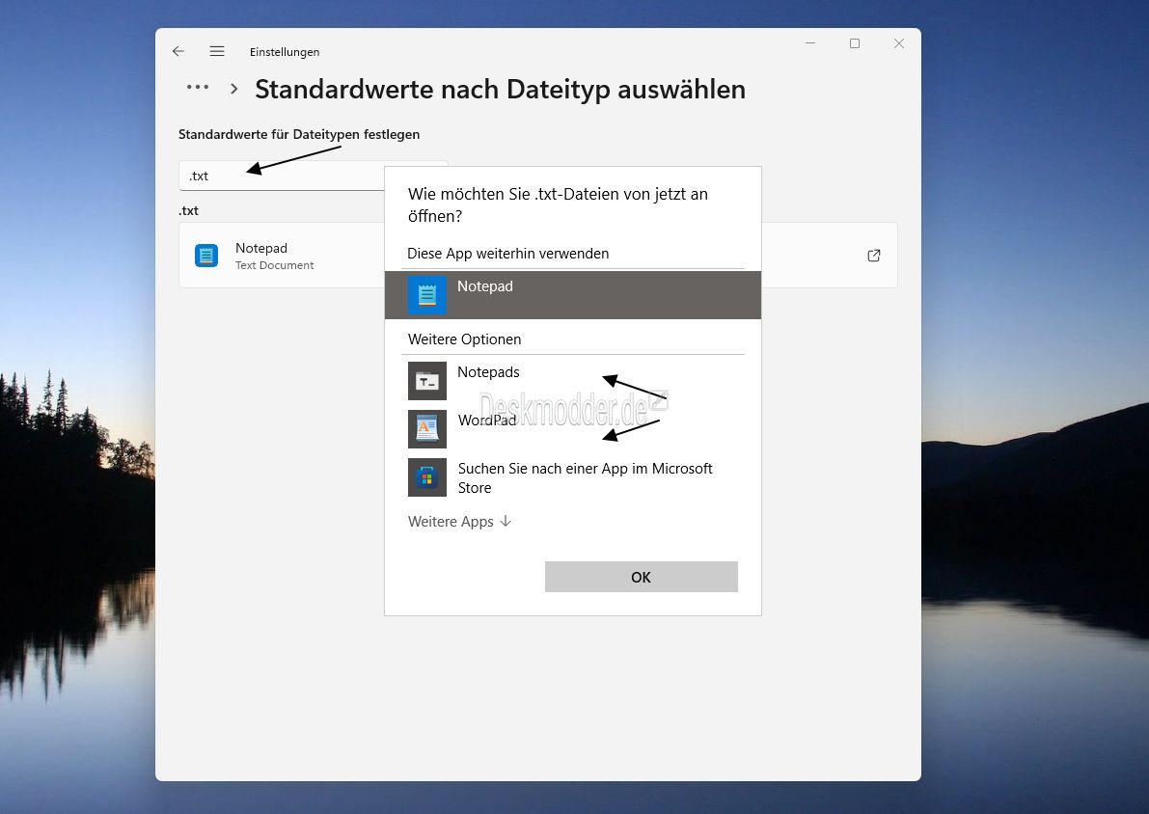Click the .txt file type search field

click(282, 176)
